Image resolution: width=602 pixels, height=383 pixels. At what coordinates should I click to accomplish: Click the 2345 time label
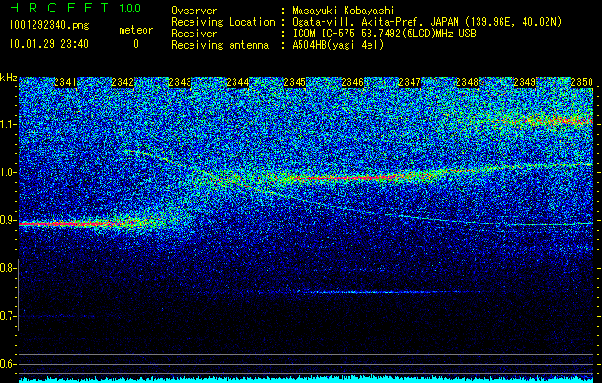pos(295,82)
